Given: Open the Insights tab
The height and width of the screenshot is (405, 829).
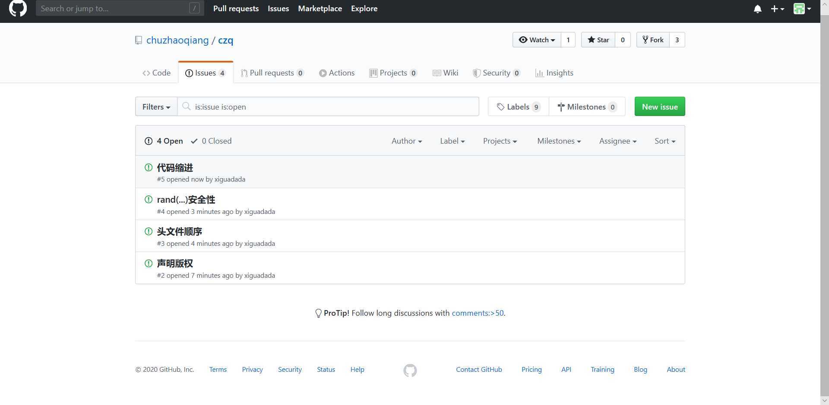Looking at the screenshot, I should [x=554, y=73].
